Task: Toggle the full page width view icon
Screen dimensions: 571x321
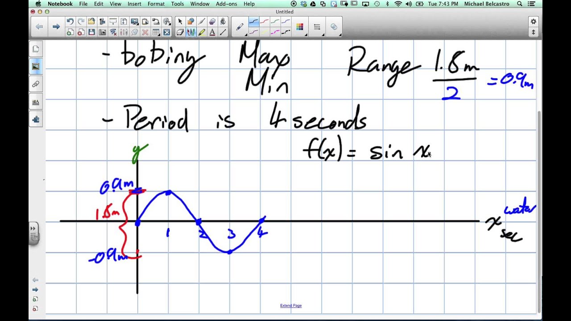Action: 124,21
